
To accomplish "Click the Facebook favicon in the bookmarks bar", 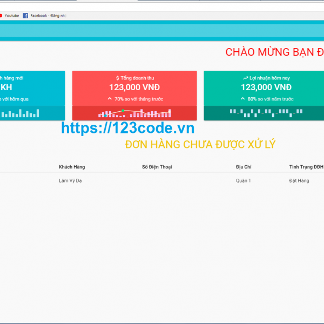I will click(x=25, y=16).
